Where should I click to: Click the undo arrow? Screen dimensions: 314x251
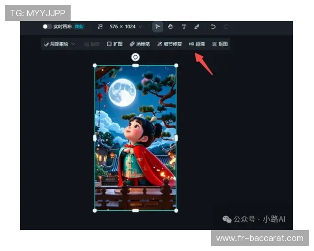tap(213, 27)
